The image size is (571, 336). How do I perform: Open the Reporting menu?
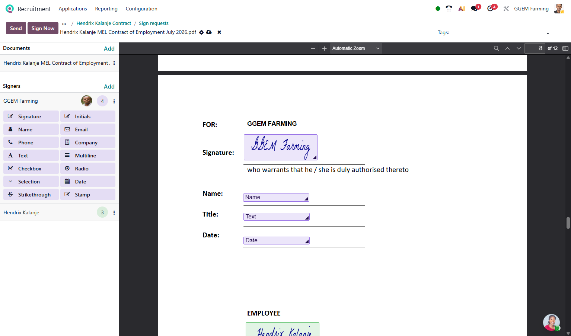(x=106, y=9)
